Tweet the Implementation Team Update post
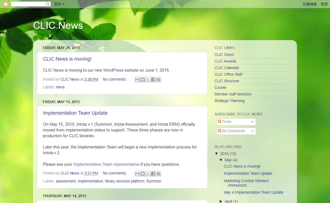Image resolution: width=330 pixels, height=203 pixels. [x=148, y=173]
